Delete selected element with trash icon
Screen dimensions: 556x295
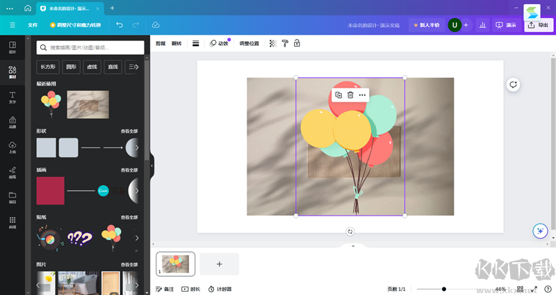point(350,95)
